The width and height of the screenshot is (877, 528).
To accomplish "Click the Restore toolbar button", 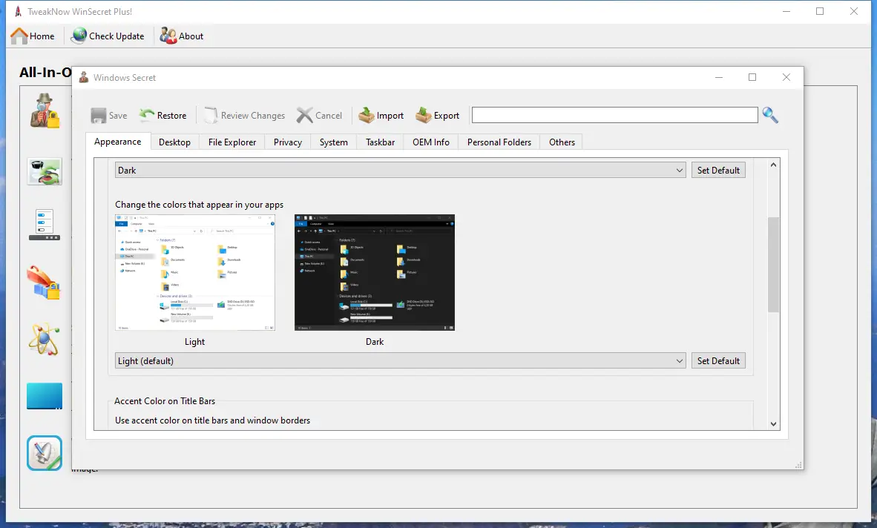I will coord(162,116).
